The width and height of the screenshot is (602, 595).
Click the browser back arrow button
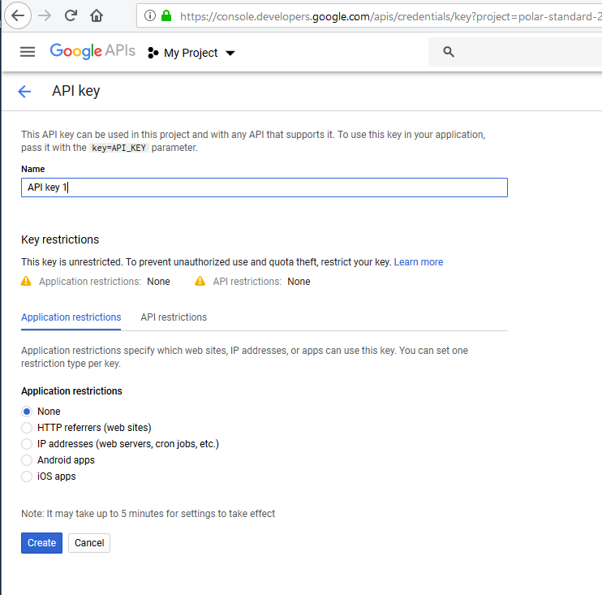(x=18, y=15)
